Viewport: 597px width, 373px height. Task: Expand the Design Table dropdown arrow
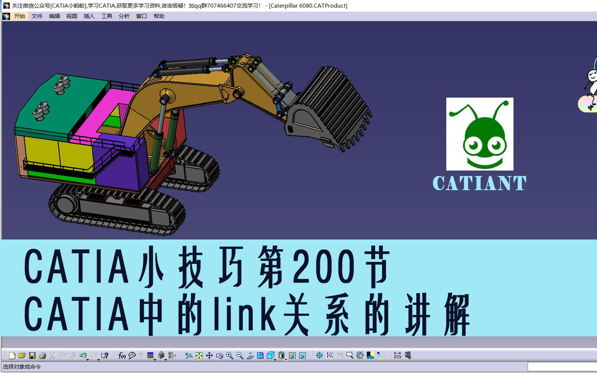155,359
